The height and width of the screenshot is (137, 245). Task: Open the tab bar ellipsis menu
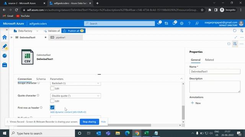tap(242, 37)
